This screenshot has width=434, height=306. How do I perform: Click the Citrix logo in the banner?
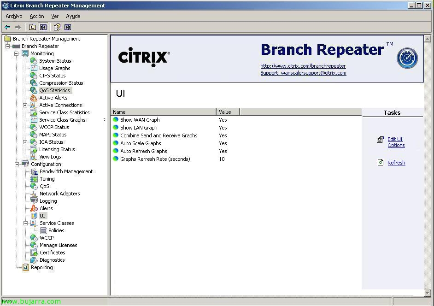point(144,57)
